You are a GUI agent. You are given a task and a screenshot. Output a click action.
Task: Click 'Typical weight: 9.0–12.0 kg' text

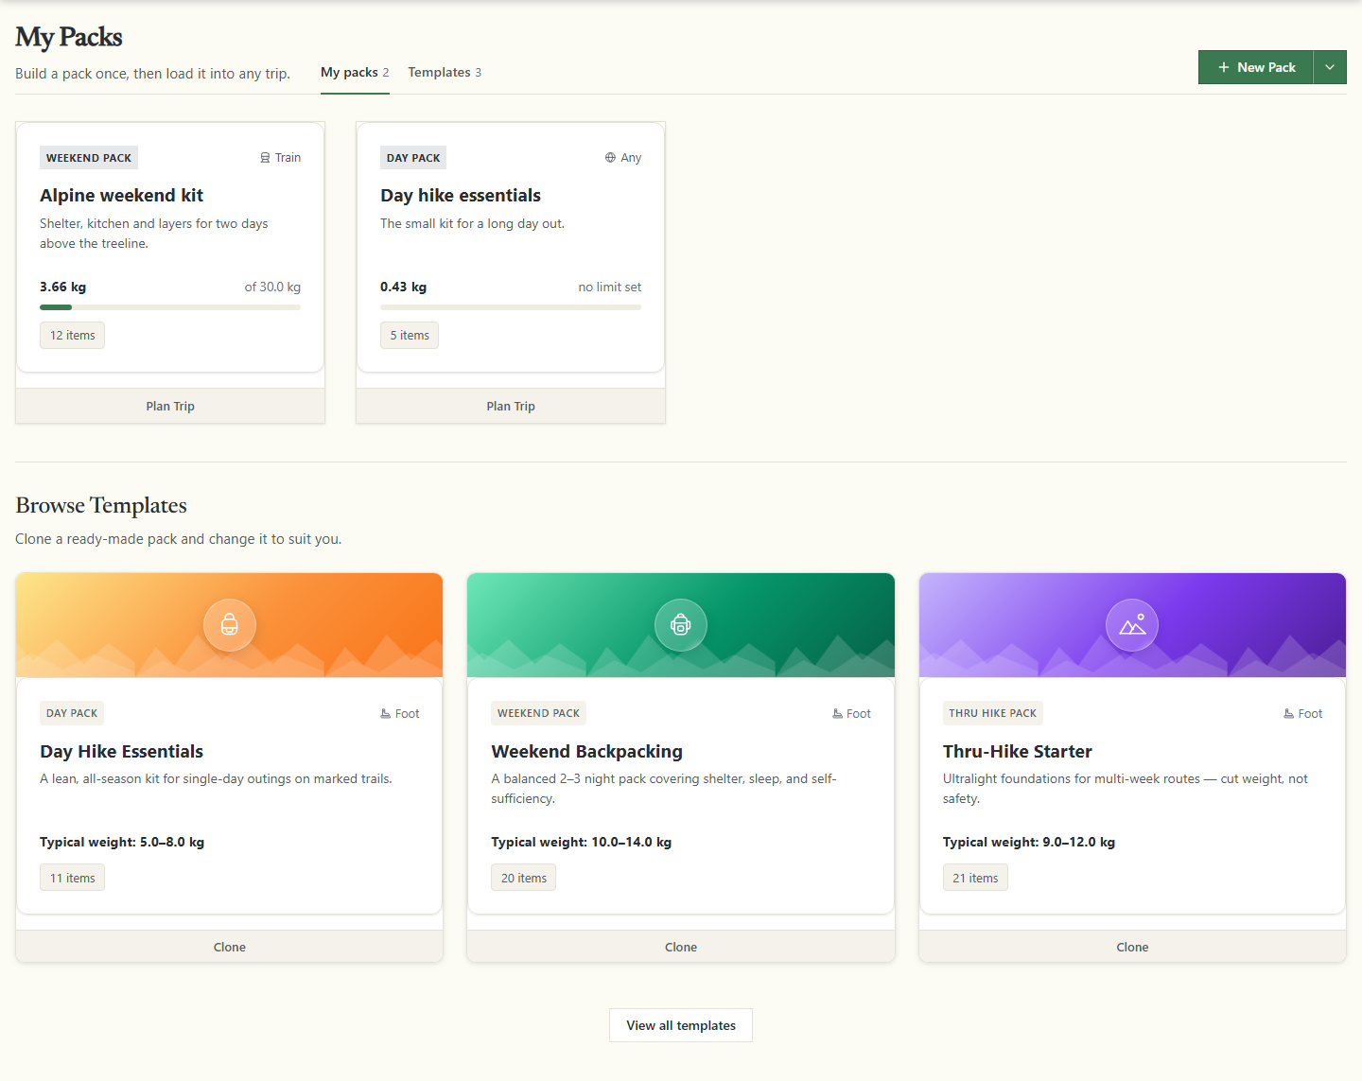pos(1029,842)
